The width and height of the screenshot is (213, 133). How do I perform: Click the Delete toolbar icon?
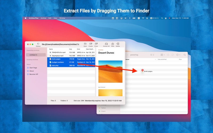pyautogui.click(x=118, y=44)
